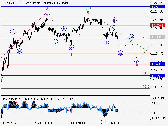Select the red 1.22641 price label
The width and height of the screenshot is (168, 126).
click(x=157, y=25)
